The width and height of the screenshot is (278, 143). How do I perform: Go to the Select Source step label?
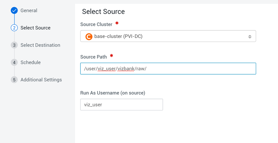35,28
